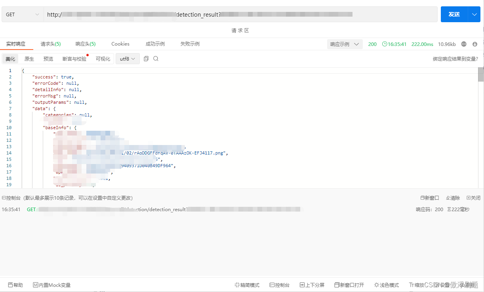Toggle 浅色模式 light theme
484x292 pixels.
(386, 284)
